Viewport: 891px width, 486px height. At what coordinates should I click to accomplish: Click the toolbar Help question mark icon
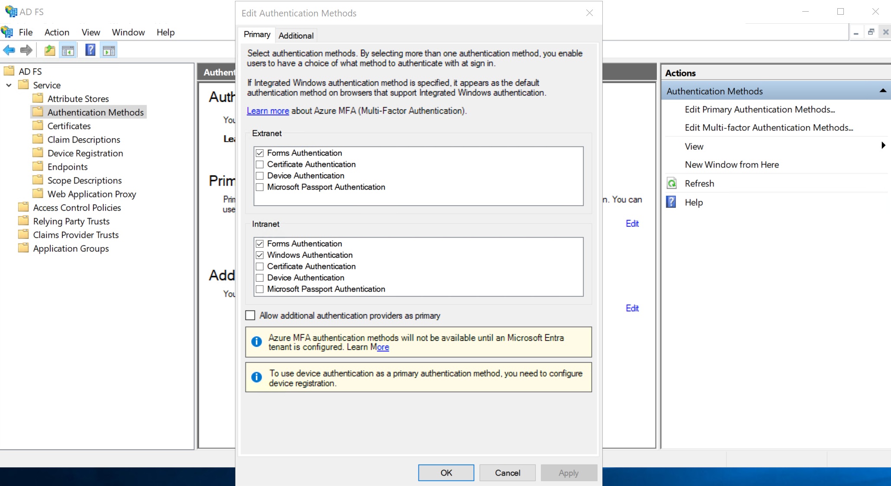coord(90,50)
